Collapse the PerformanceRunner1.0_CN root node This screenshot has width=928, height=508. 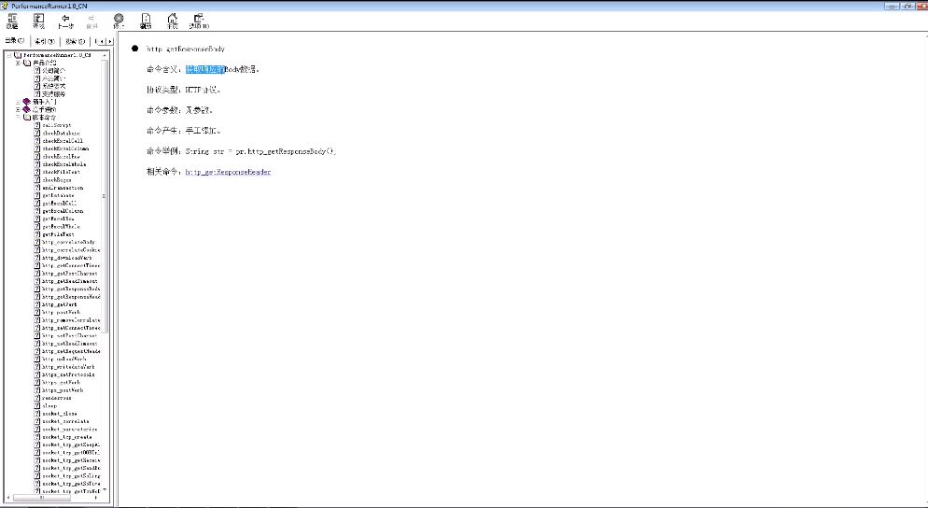coord(9,55)
